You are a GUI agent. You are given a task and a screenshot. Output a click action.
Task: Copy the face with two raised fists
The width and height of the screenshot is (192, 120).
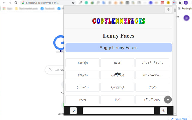[x=152, y=63]
